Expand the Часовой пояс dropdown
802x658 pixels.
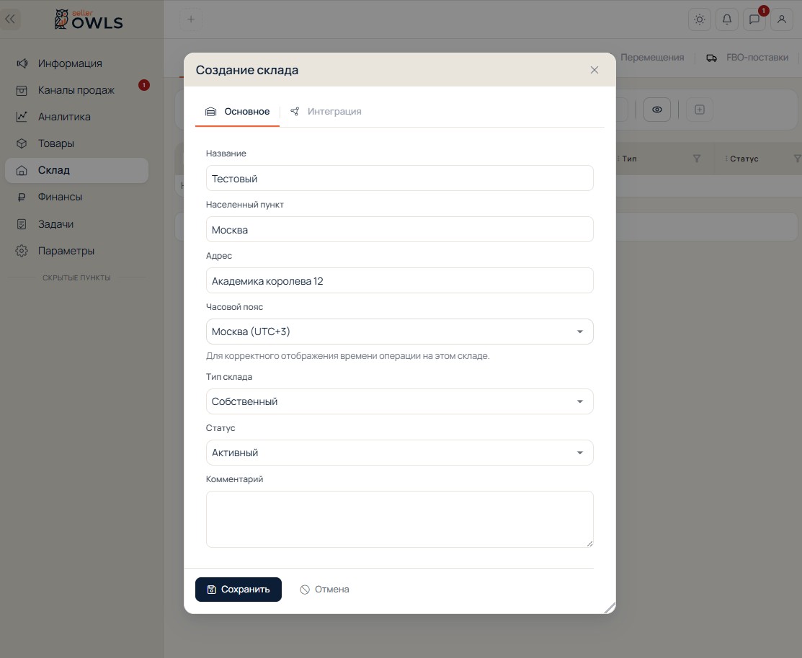coord(399,332)
